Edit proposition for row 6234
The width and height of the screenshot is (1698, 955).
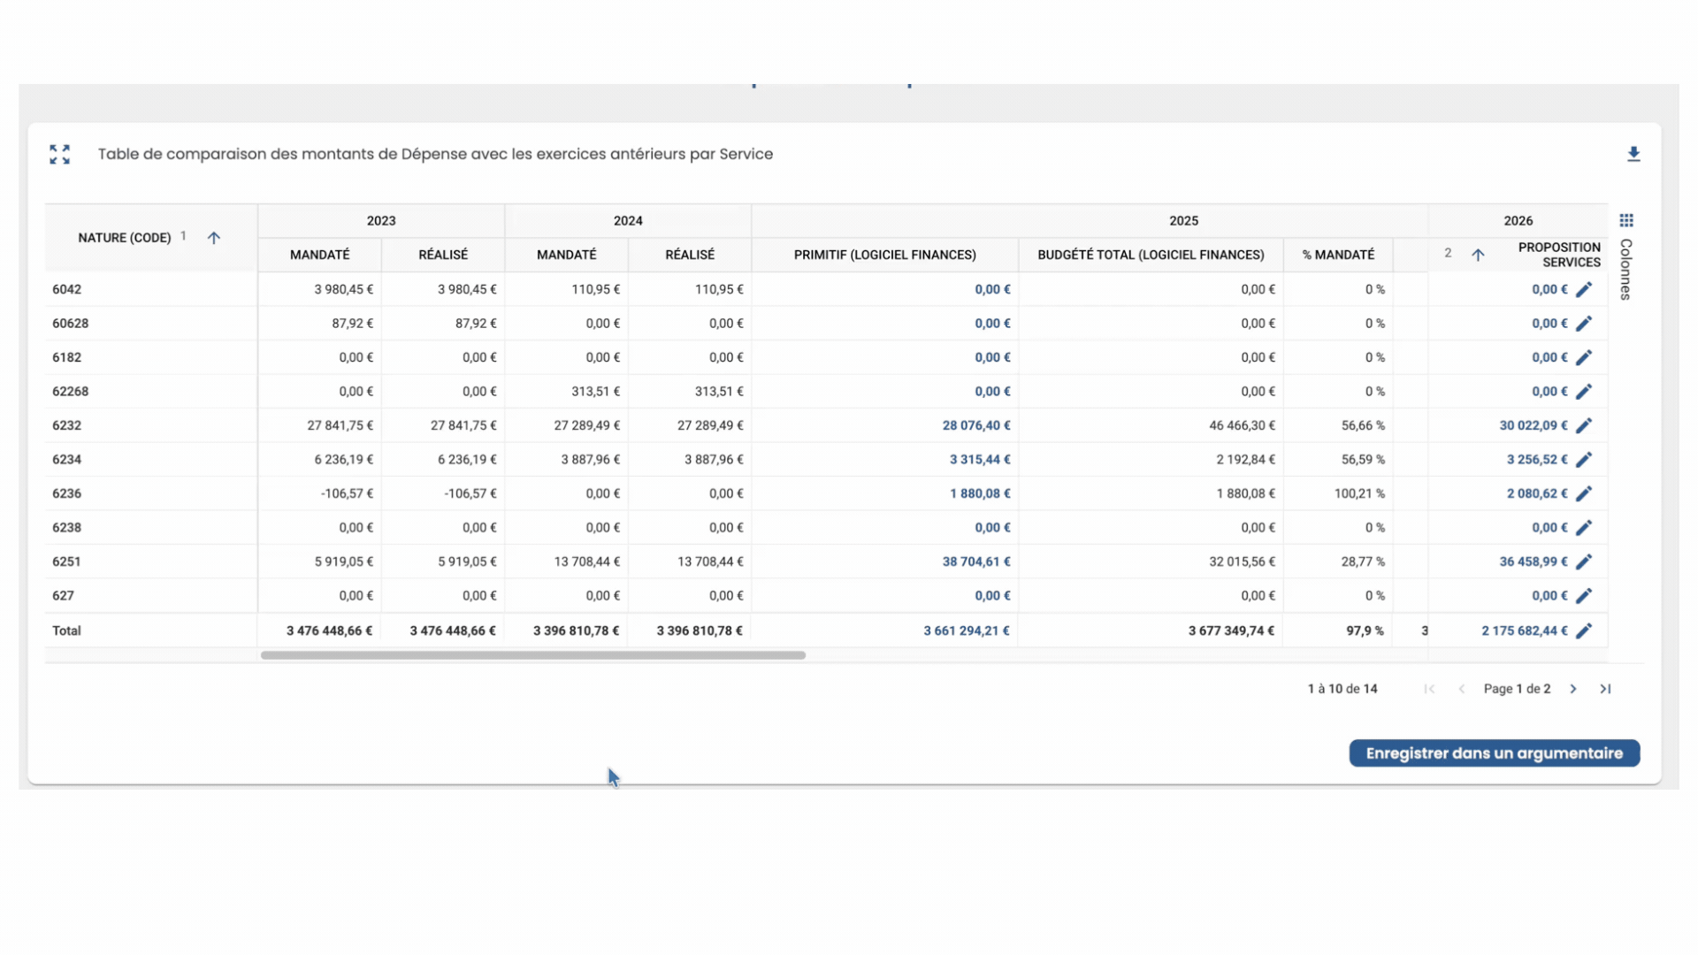[x=1584, y=460]
